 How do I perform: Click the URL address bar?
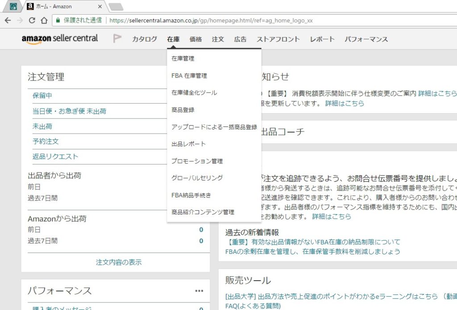[253, 20]
